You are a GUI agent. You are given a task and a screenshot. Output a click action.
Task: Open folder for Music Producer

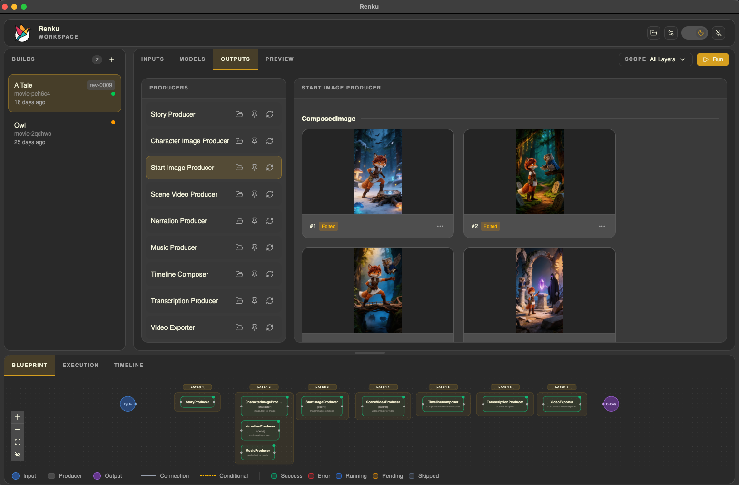239,247
